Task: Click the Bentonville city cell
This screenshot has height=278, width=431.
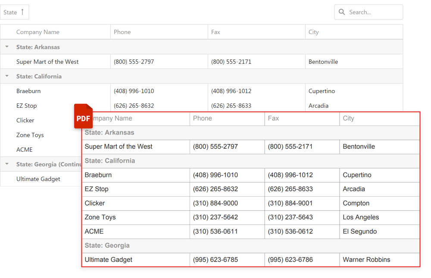Action: (323, 62)
